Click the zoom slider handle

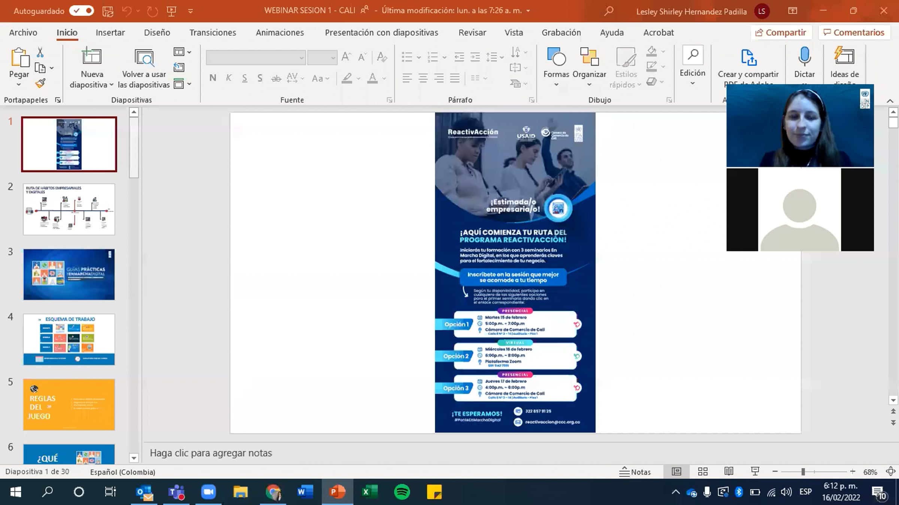pos(803,472)
